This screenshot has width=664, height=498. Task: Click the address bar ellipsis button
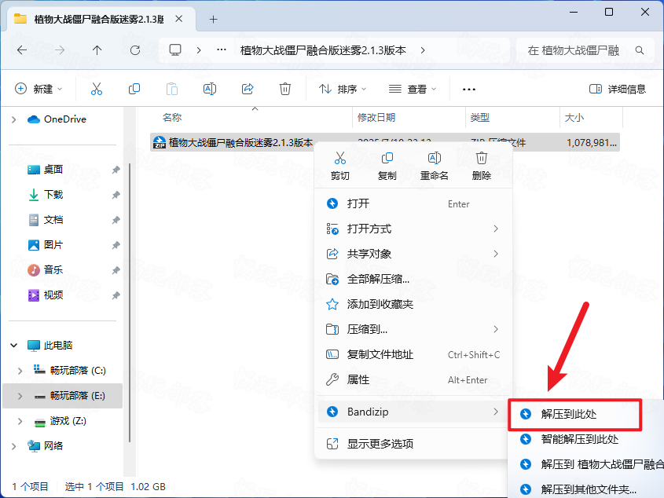[x=222, y=50]
